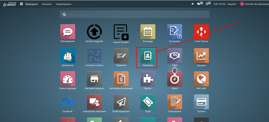
Task: Open the Панелі приладів app
Action: [x=68, y=79]
